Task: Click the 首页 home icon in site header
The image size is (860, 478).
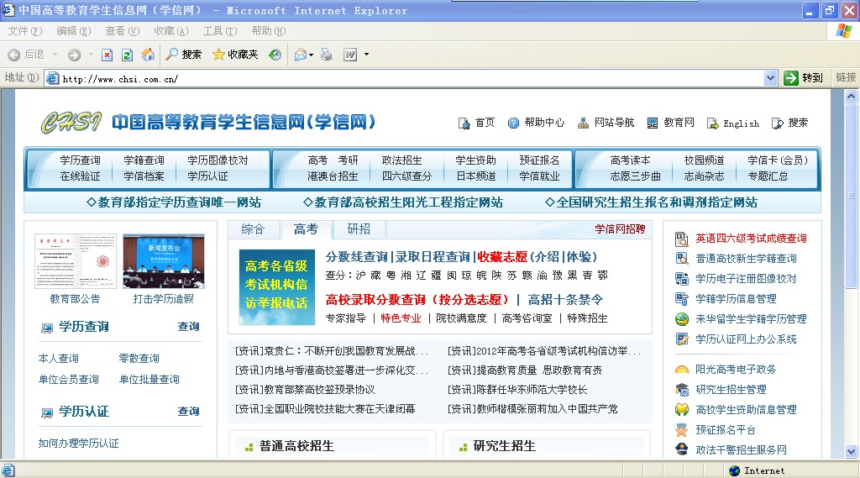Action: pyautogui.click(x=464, y=123)
